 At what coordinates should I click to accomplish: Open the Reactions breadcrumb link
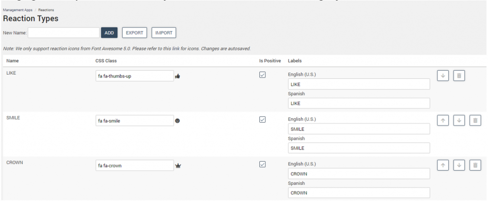[x=46, y=10]
